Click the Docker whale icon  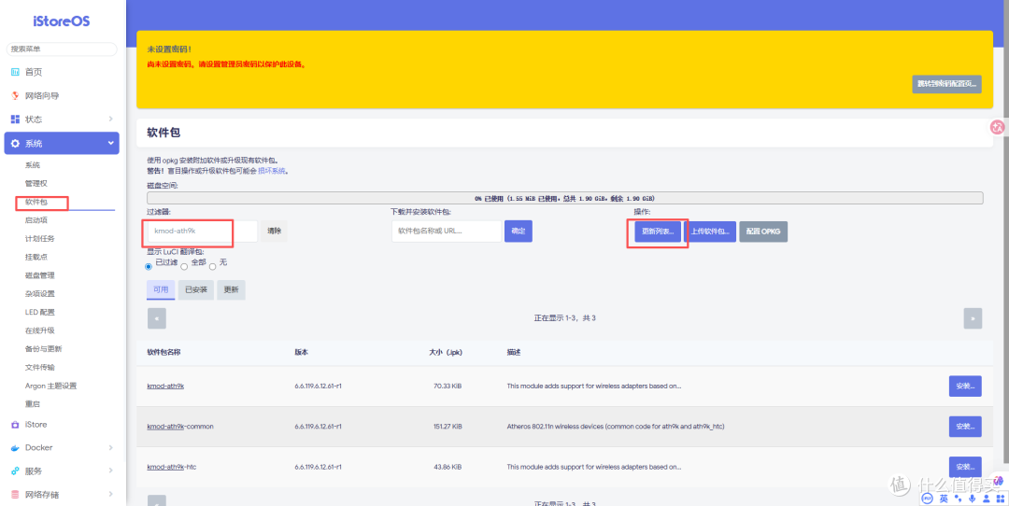pos(16,447)
